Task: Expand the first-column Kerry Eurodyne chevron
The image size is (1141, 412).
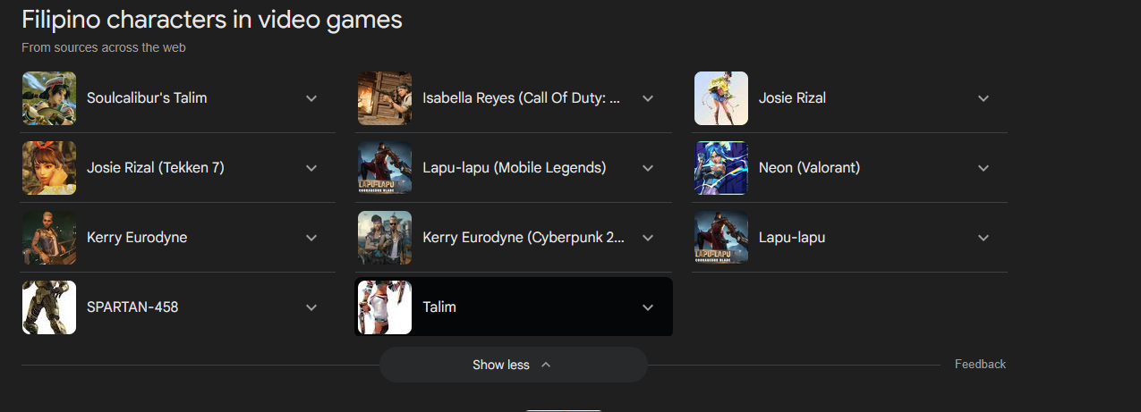Action: point(311,238)
